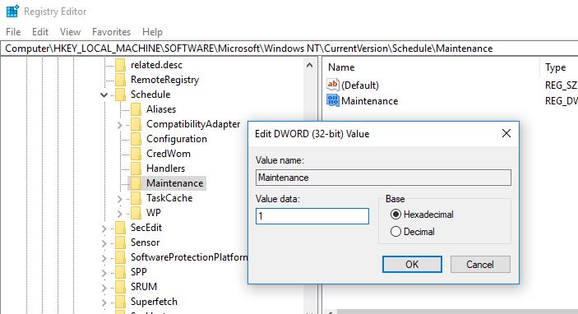Select the Schedule folder icon
This screenshot has height=314, width=578.
point(120,95)
